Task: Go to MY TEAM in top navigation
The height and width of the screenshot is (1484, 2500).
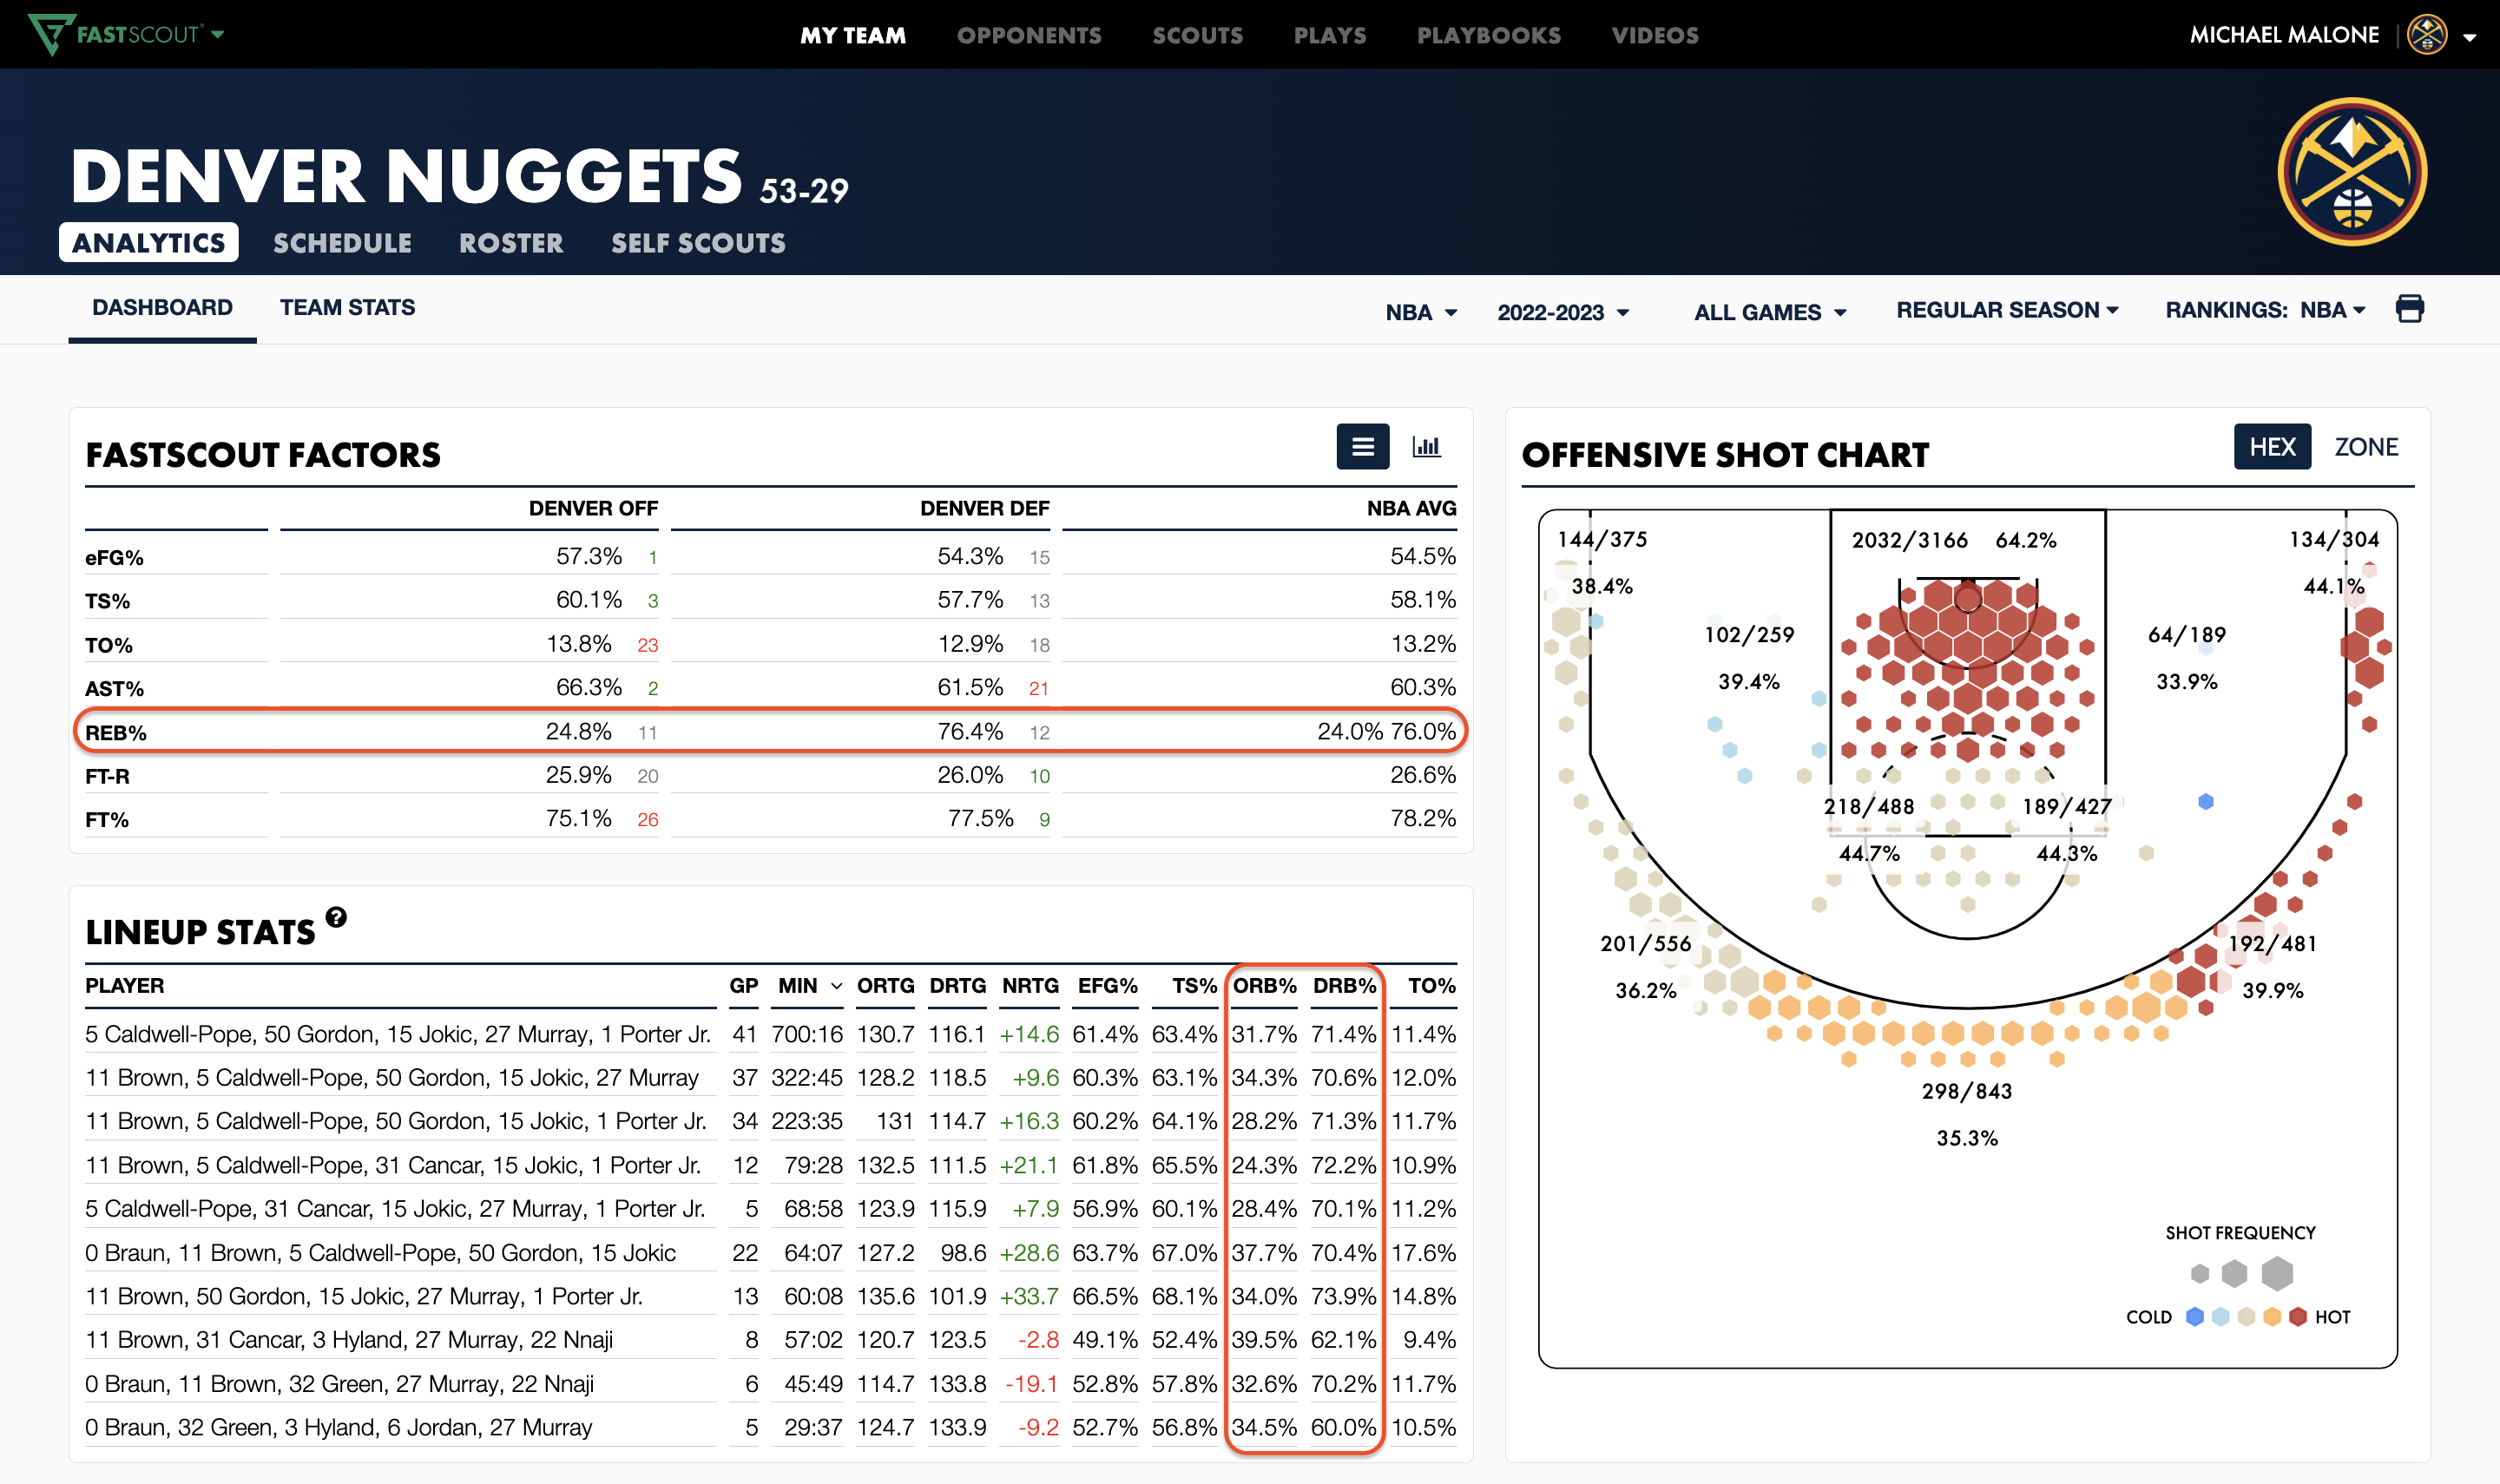Action: 852,35
